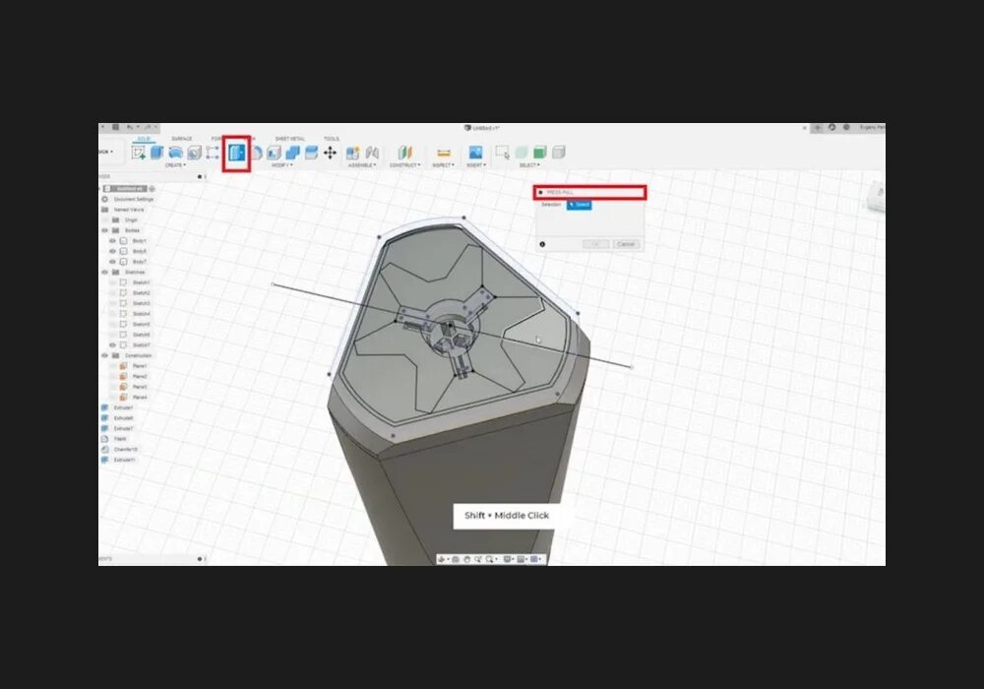Click the new tab plus icon
Viewport: 984px width, 689px height.
pyautogui.click(x=817, y=128)
